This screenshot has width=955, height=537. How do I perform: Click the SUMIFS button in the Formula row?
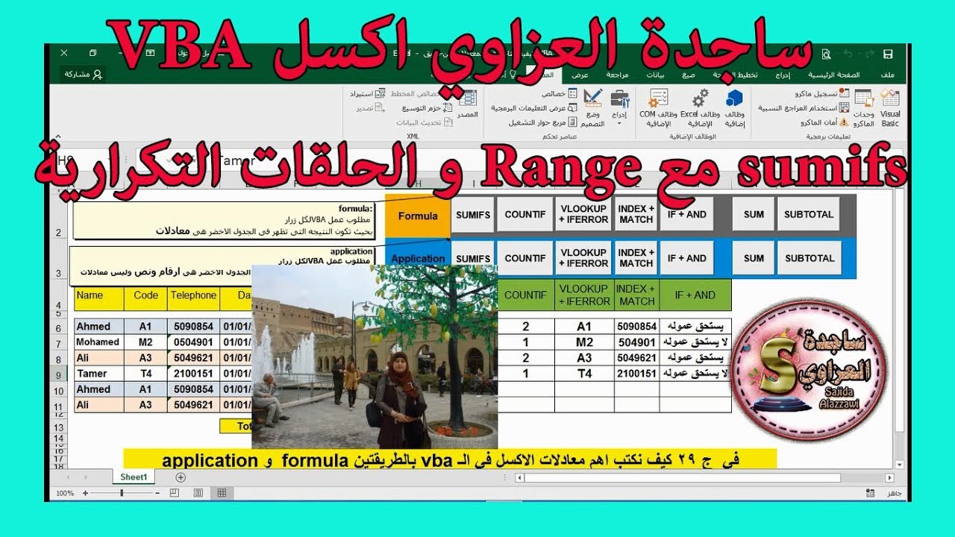click(473, 215)
